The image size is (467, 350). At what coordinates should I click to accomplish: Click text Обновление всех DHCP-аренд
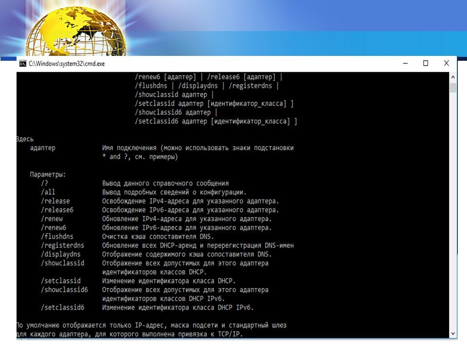198,245
